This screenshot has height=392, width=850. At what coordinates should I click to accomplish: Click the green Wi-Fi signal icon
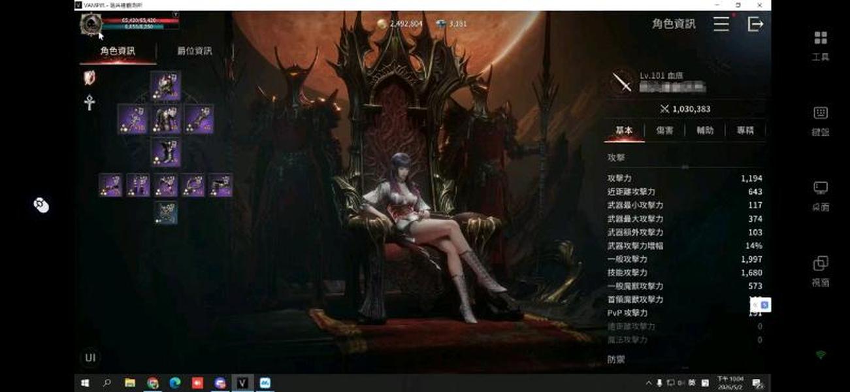tap(821, 355)
